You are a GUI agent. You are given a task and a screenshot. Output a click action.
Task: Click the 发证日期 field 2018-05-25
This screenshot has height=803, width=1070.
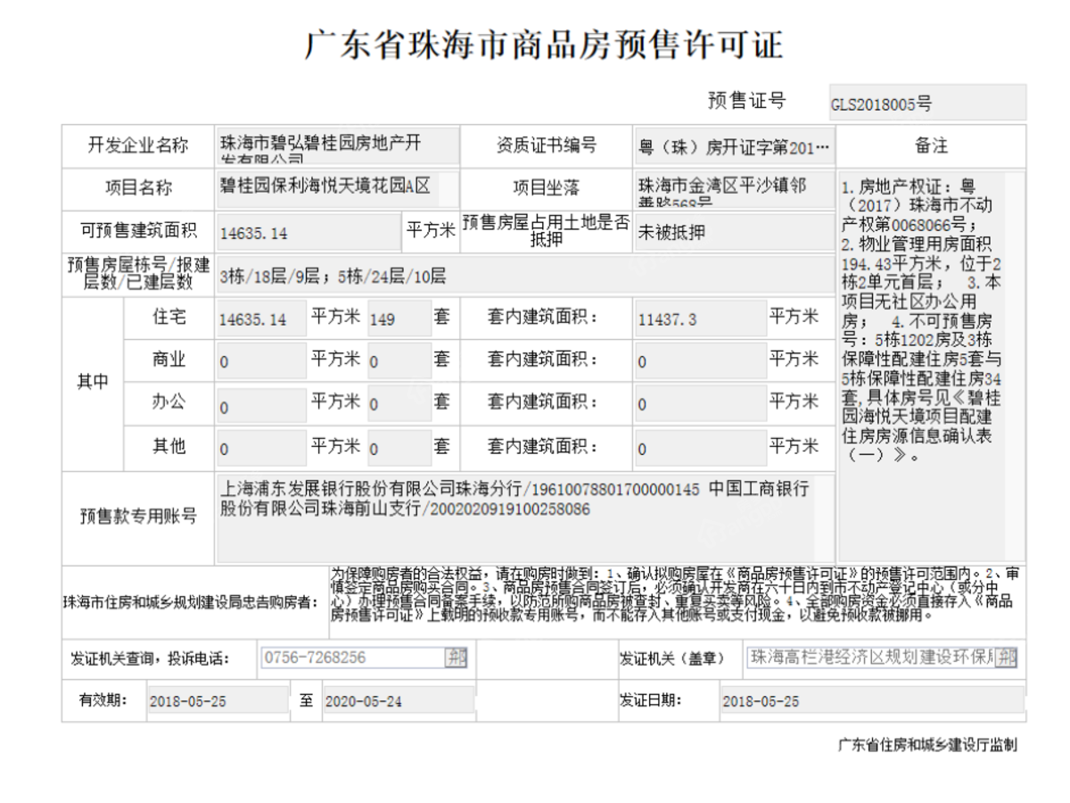point(872,701)
